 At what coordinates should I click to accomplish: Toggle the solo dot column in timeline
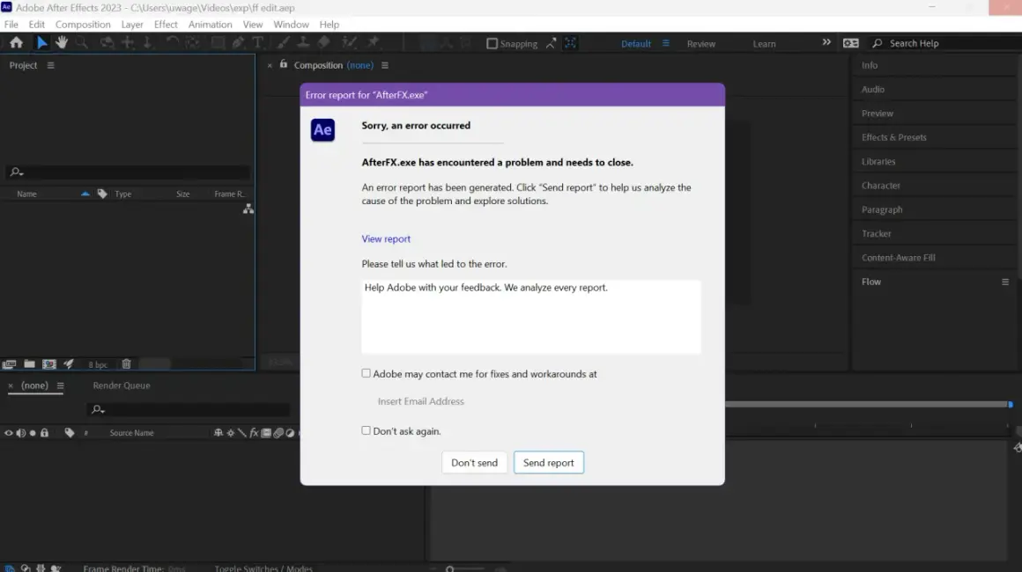[33, 433]
